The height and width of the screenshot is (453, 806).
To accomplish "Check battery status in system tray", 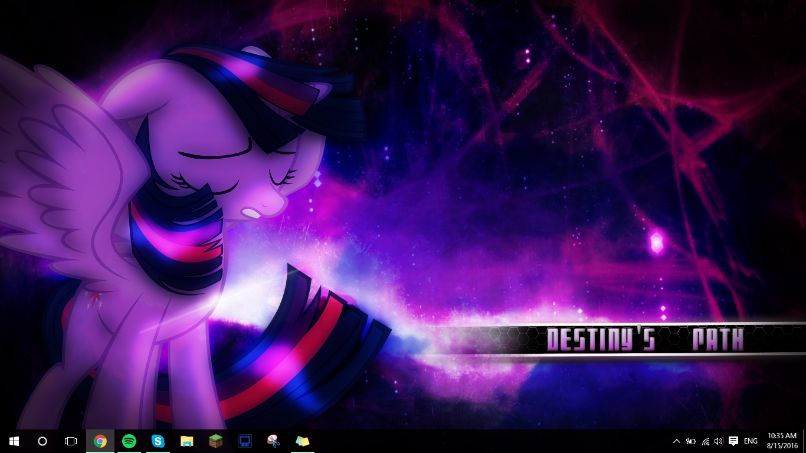I will [691, 441].
